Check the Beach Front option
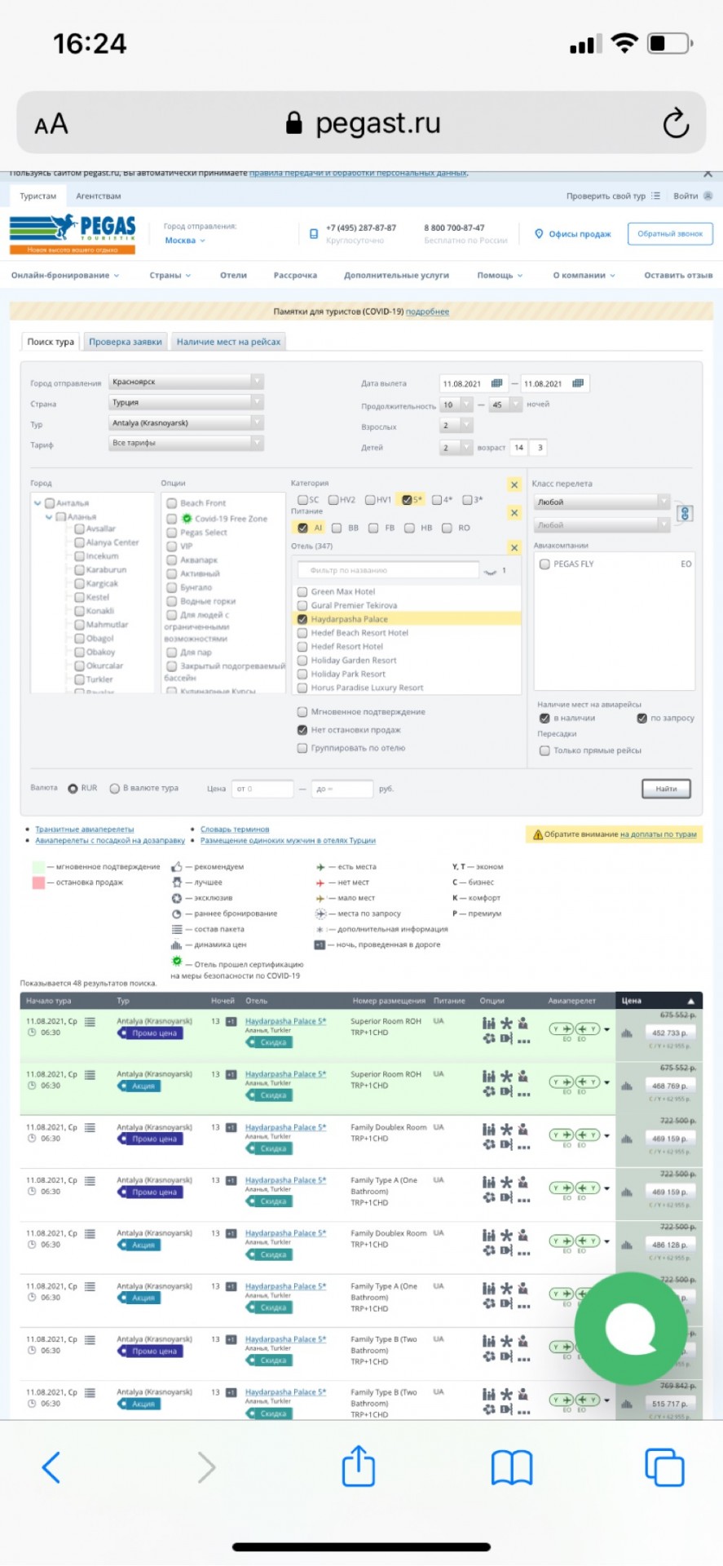Image resolution: width=723 pixels, height=1566 pixels. pos(172,503)
